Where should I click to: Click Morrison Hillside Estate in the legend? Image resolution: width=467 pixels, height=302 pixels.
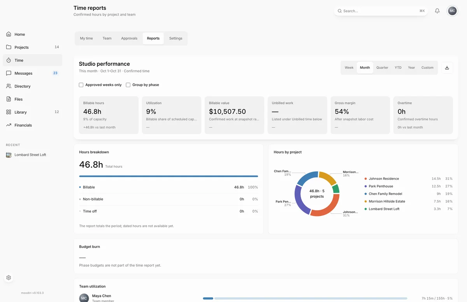point(387,202)
